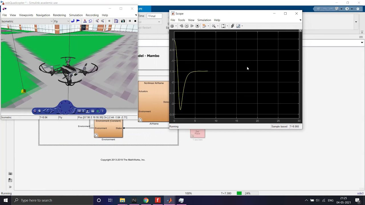The height and width of the screenshot is (205, 365).
Task: Click Scope cursor measurements ruler icon
Action: click(238, 26)
